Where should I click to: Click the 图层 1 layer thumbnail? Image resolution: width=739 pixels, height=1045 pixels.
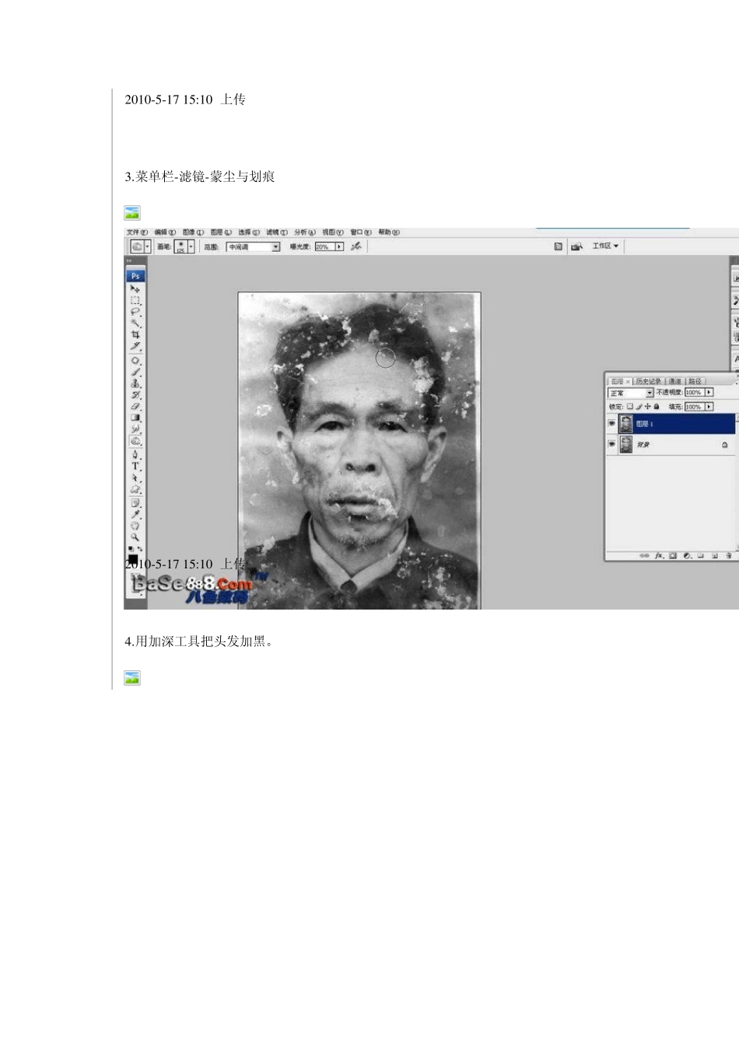coord(625,424)
